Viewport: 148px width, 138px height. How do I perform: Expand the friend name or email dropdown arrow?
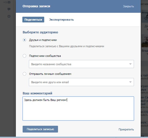130,82
